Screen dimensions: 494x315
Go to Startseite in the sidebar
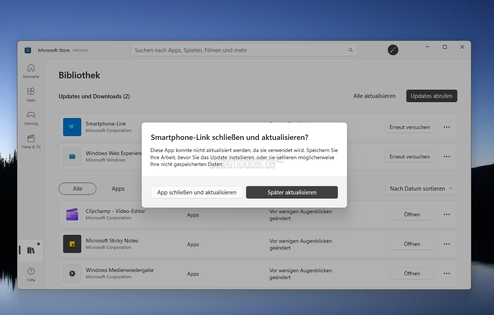31,71
